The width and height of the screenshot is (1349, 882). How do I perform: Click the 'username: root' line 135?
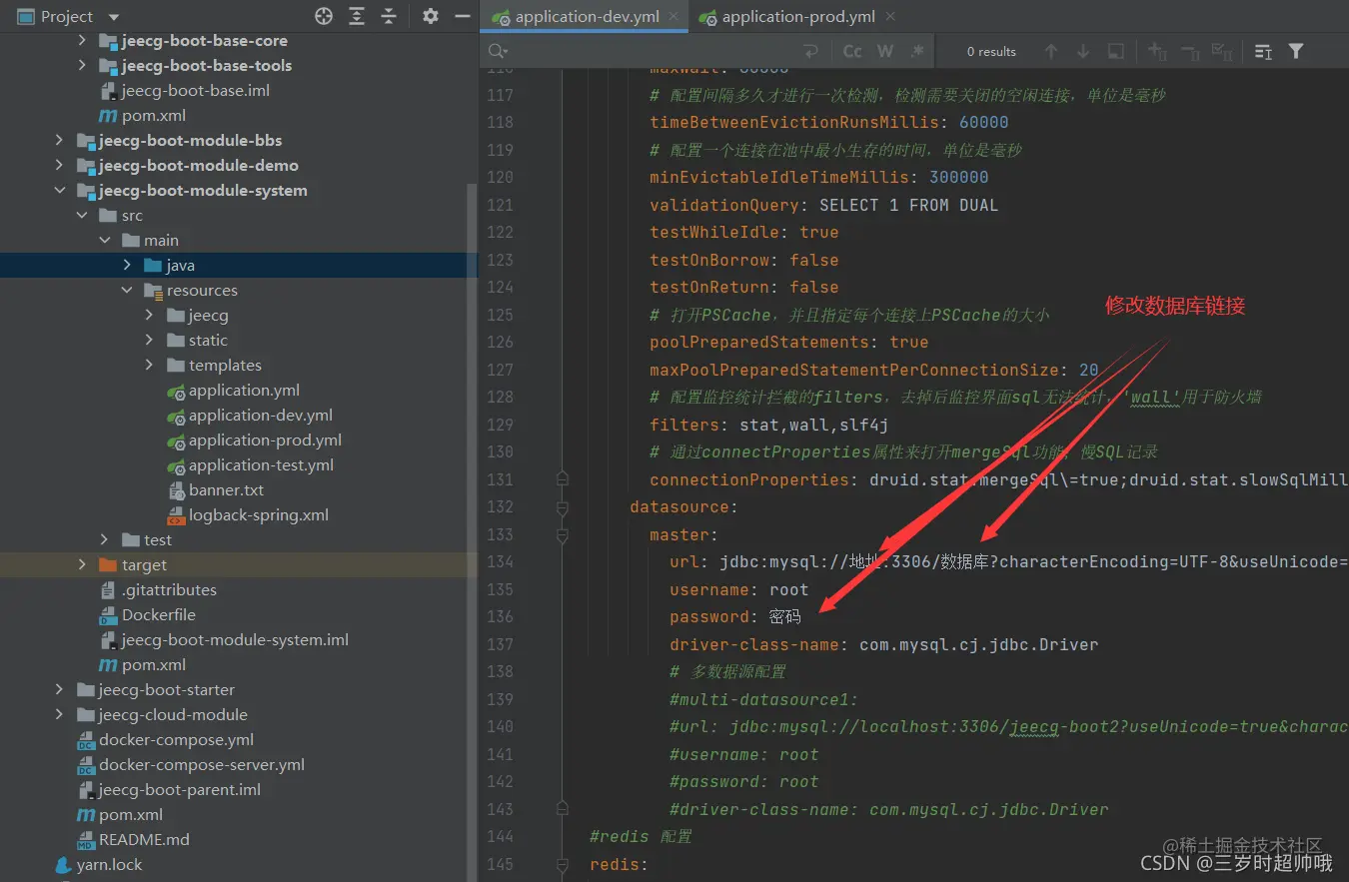tap(738, 589)
